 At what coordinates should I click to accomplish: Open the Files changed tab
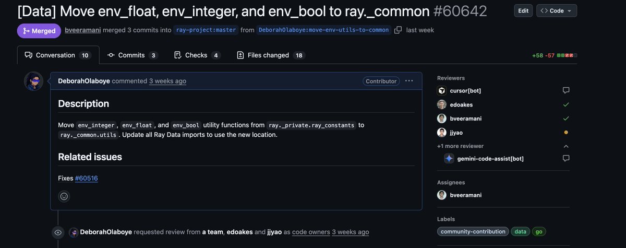[x=270, y=55]
